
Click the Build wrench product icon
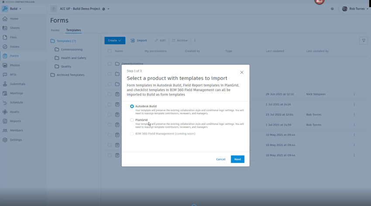tap(5, 9)
